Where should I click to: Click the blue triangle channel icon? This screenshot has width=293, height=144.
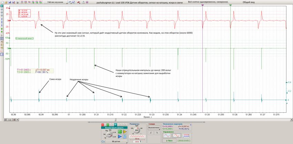(x=120, y=136)
